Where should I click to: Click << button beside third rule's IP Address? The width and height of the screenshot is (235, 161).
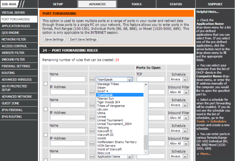92,144
